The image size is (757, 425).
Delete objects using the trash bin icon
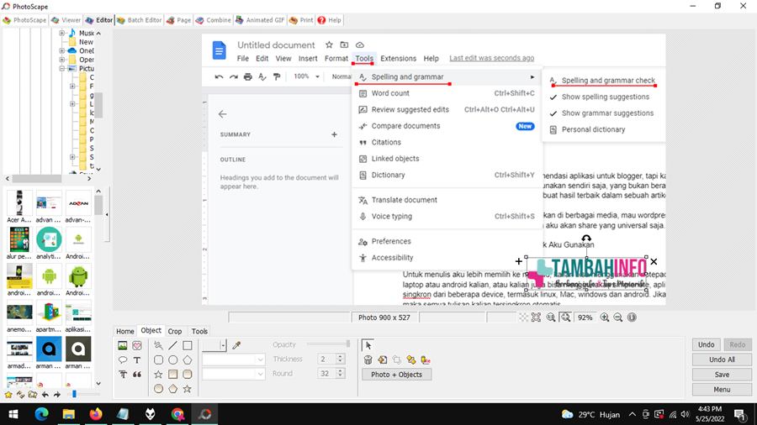click(x=368, y=360)
